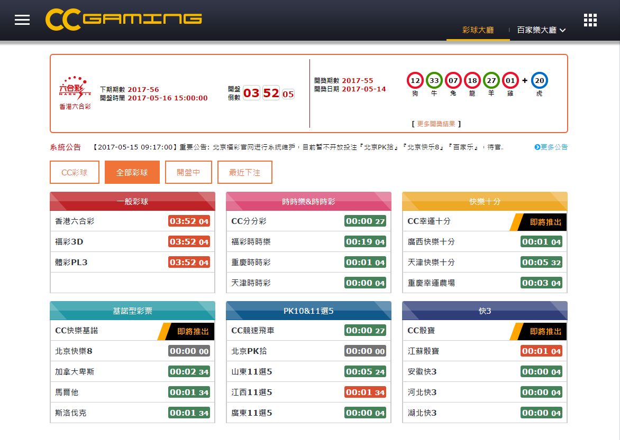Open 河北快3 game row
This screenshot has height=440, width=620.
(485, 392)
